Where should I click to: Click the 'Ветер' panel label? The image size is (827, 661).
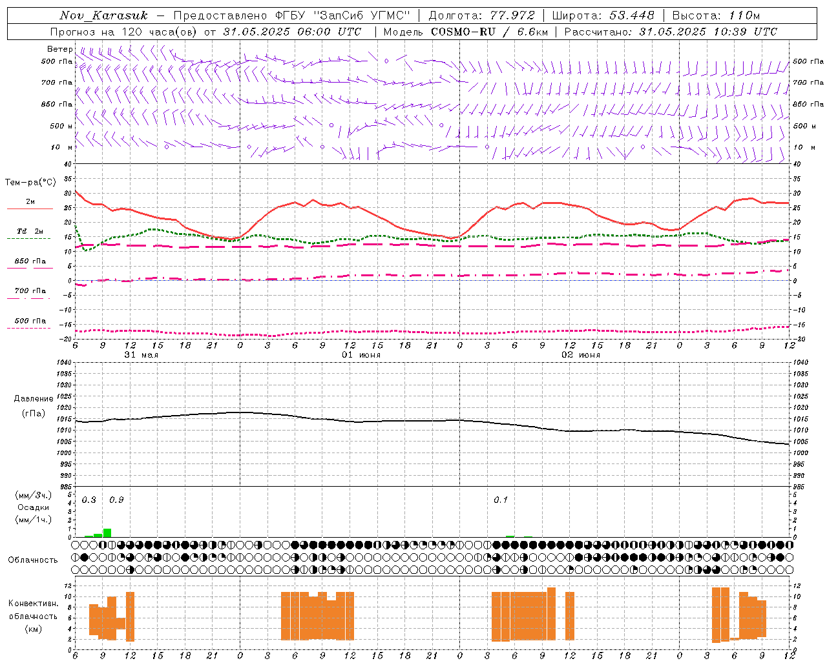click(60, 49)
